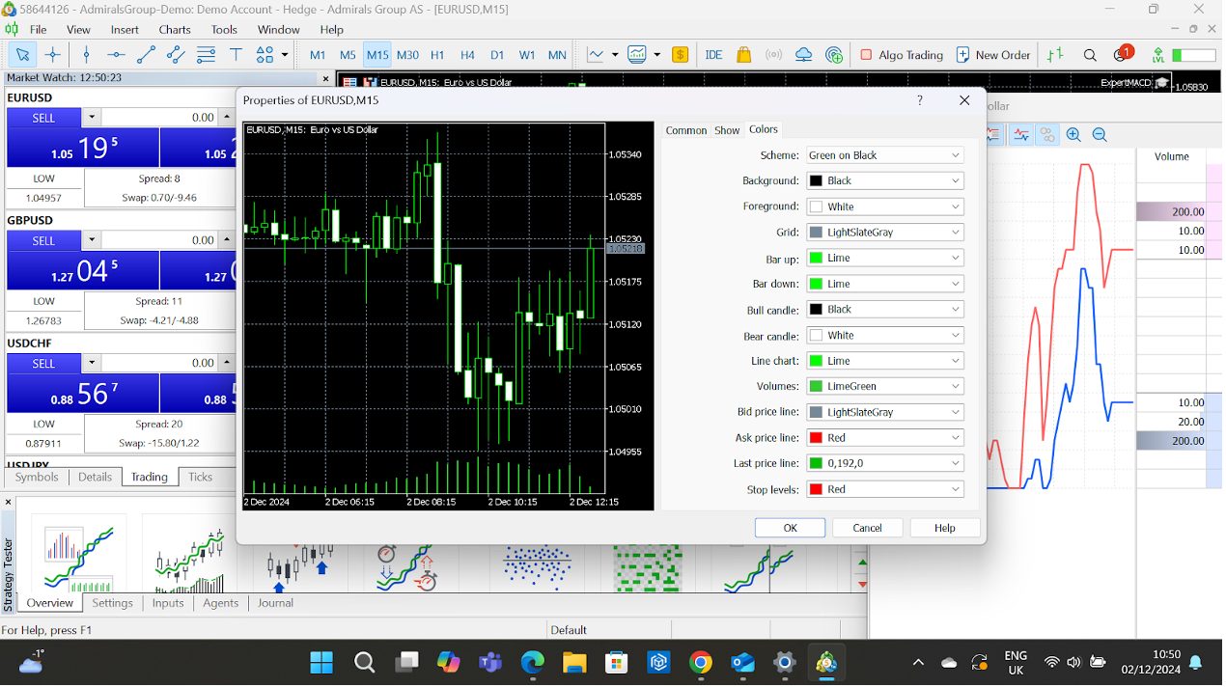Viewport: 1226px width, 687px height.
Task: Click the chart type icon
Action: (596, 55)
